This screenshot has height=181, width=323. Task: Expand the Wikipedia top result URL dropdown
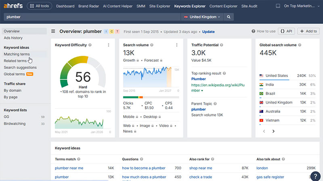(x=202, y=91)
